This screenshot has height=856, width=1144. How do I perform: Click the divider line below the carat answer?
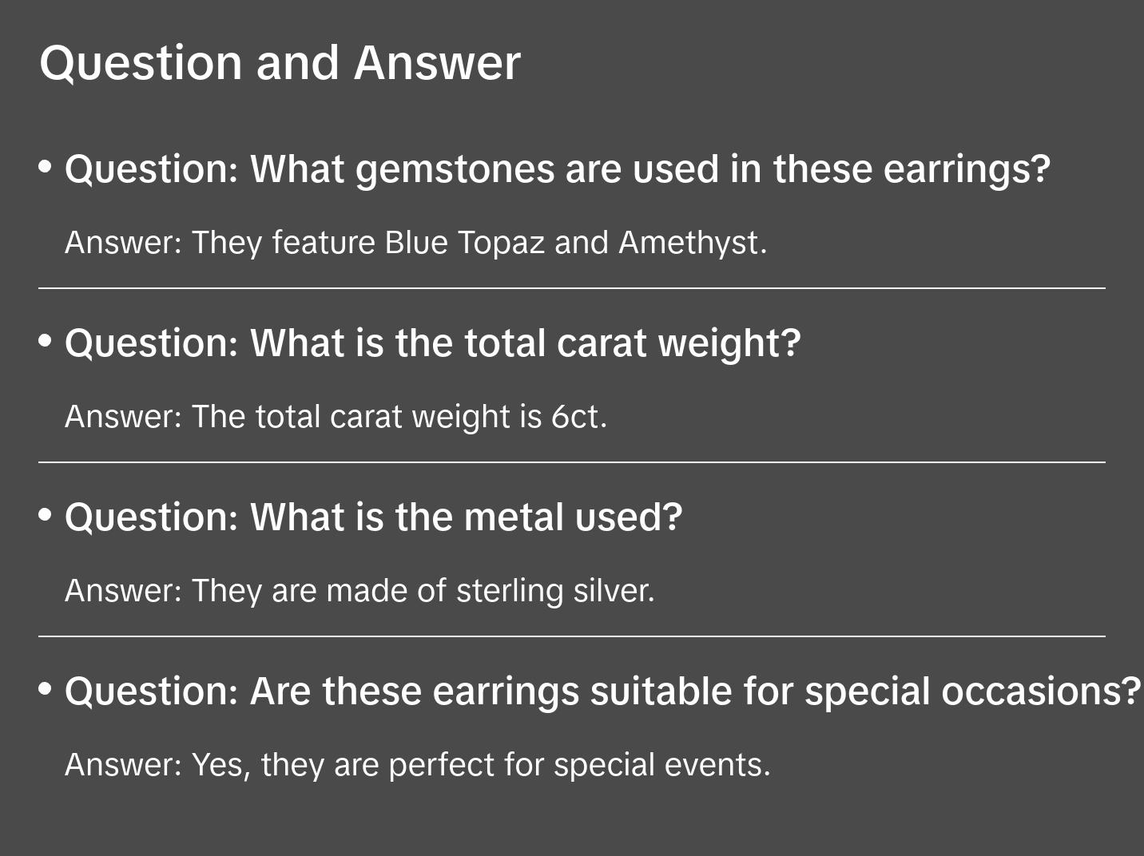tap(572, 462)
